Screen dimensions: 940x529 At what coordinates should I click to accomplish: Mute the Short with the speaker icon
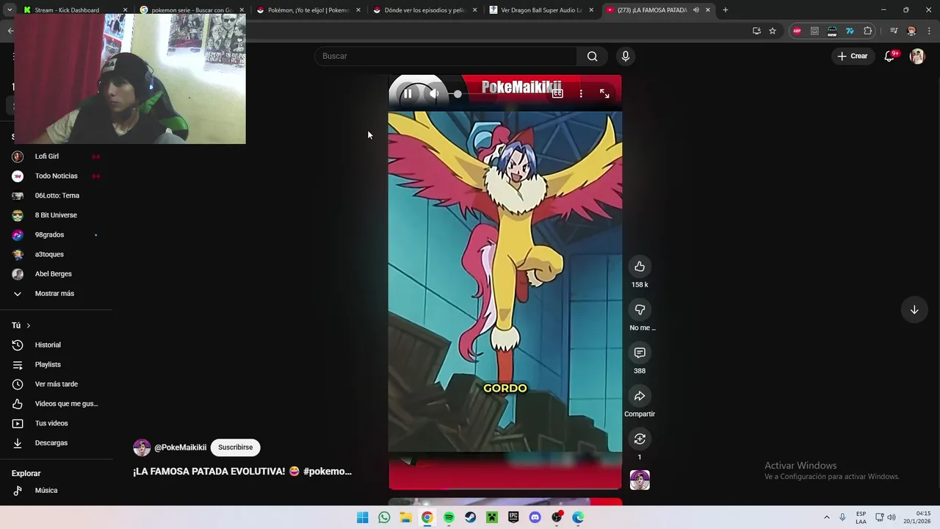point(434,93)
